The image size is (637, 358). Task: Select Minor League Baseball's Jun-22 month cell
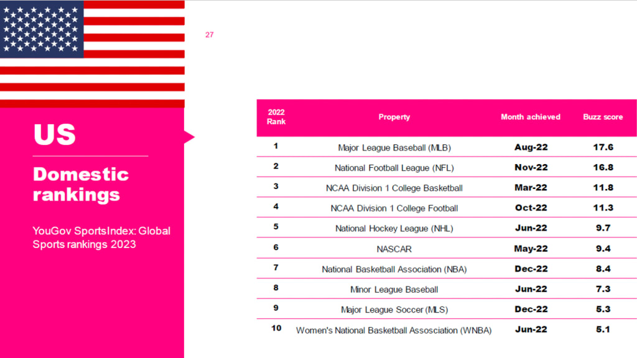point(531,289)
